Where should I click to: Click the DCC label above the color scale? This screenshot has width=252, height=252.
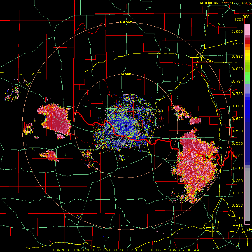[246, 17]
